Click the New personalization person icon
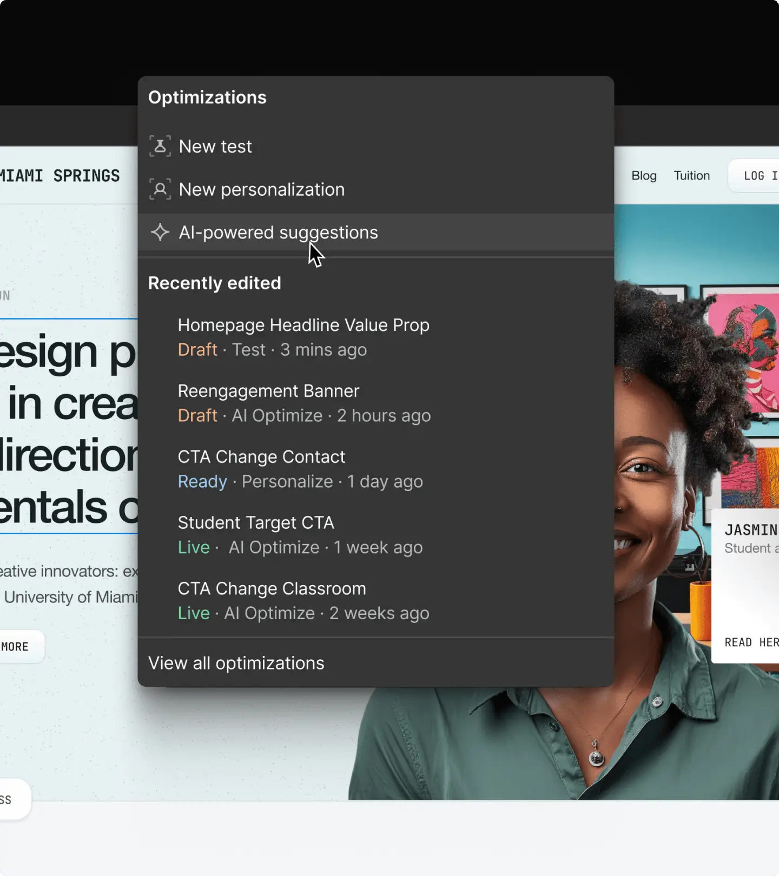The width and height of the screenshot is (779, 876). click(160, 189)
